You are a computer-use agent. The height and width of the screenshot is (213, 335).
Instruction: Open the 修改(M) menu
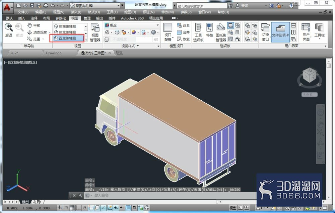(x=167, y=12)
